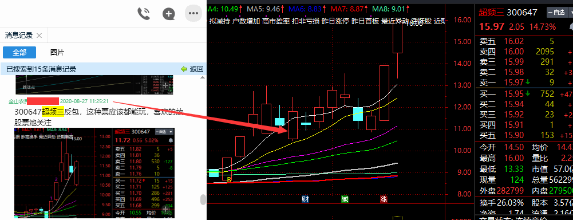Image resolution: width=573 pixels, height=220 pixels.
Task: Close the 消息记录 tab
Action: tap(39, 36)
